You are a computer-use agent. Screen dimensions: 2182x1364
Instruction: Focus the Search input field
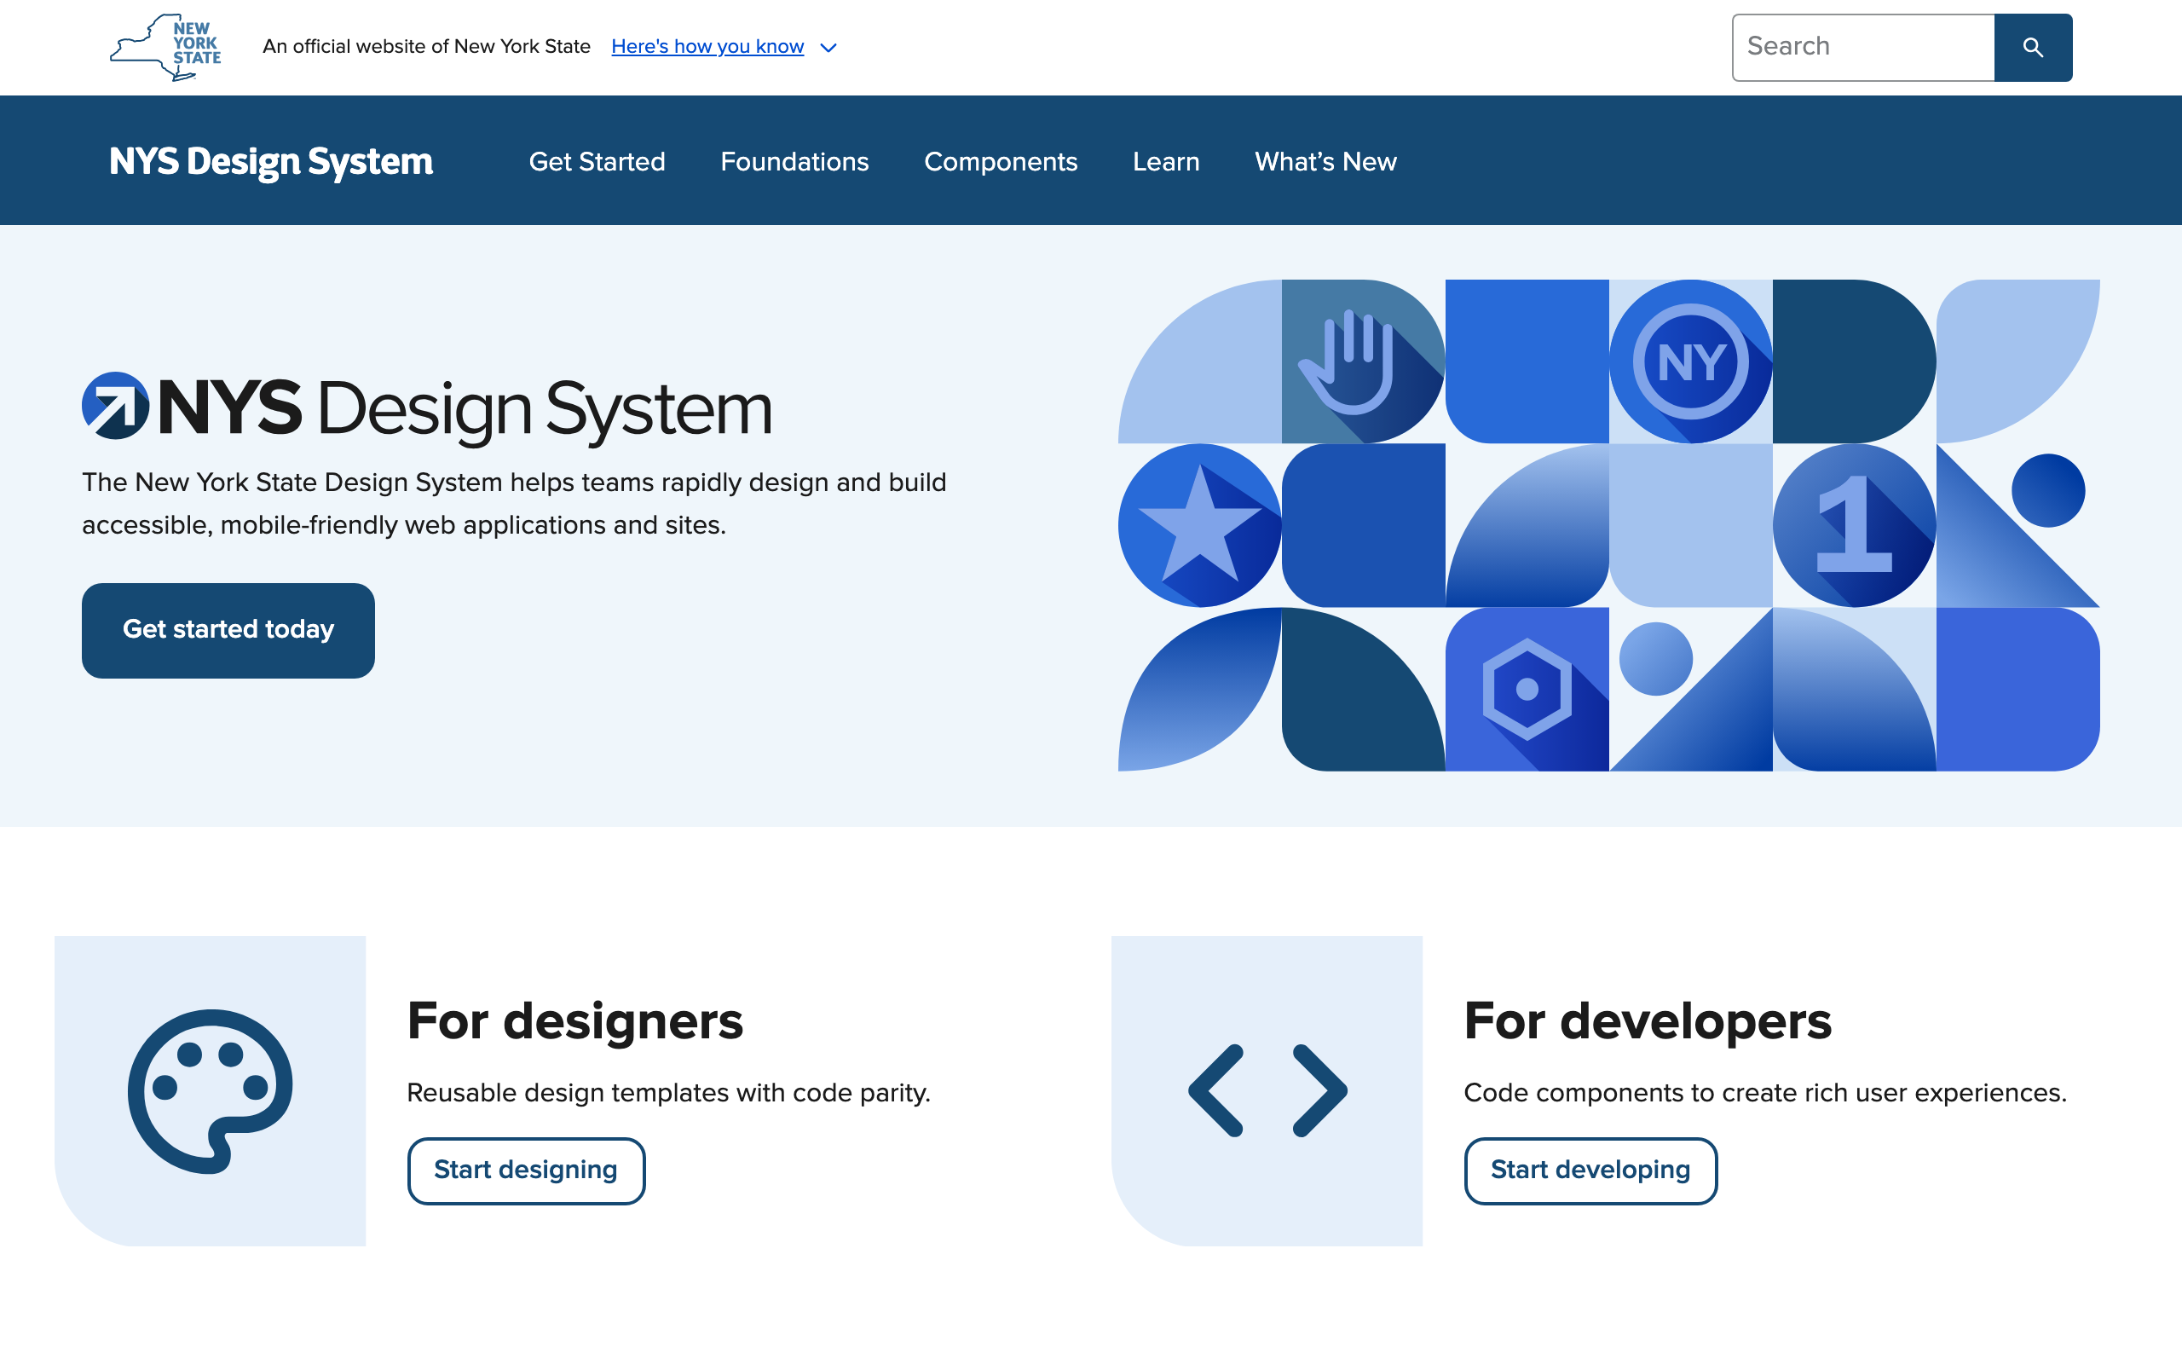[x=1863, y=47]
